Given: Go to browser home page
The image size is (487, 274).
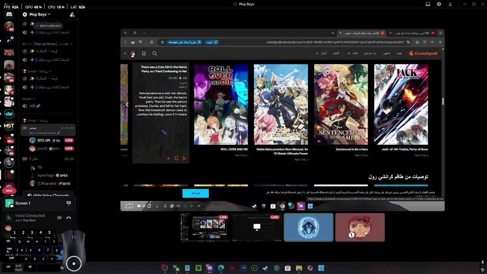Looking at the screenshot, I should click(x=417, y=42).
